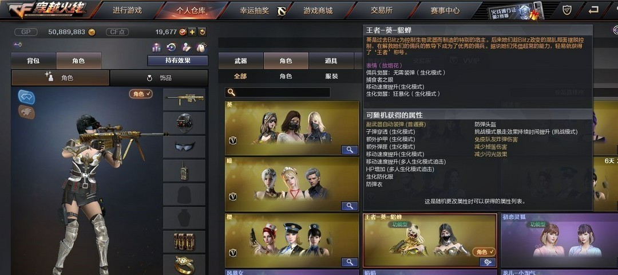This screenshot has width=618, height=275.
Task: Click the mouse settings icon
Action: (x=201, y=48)
